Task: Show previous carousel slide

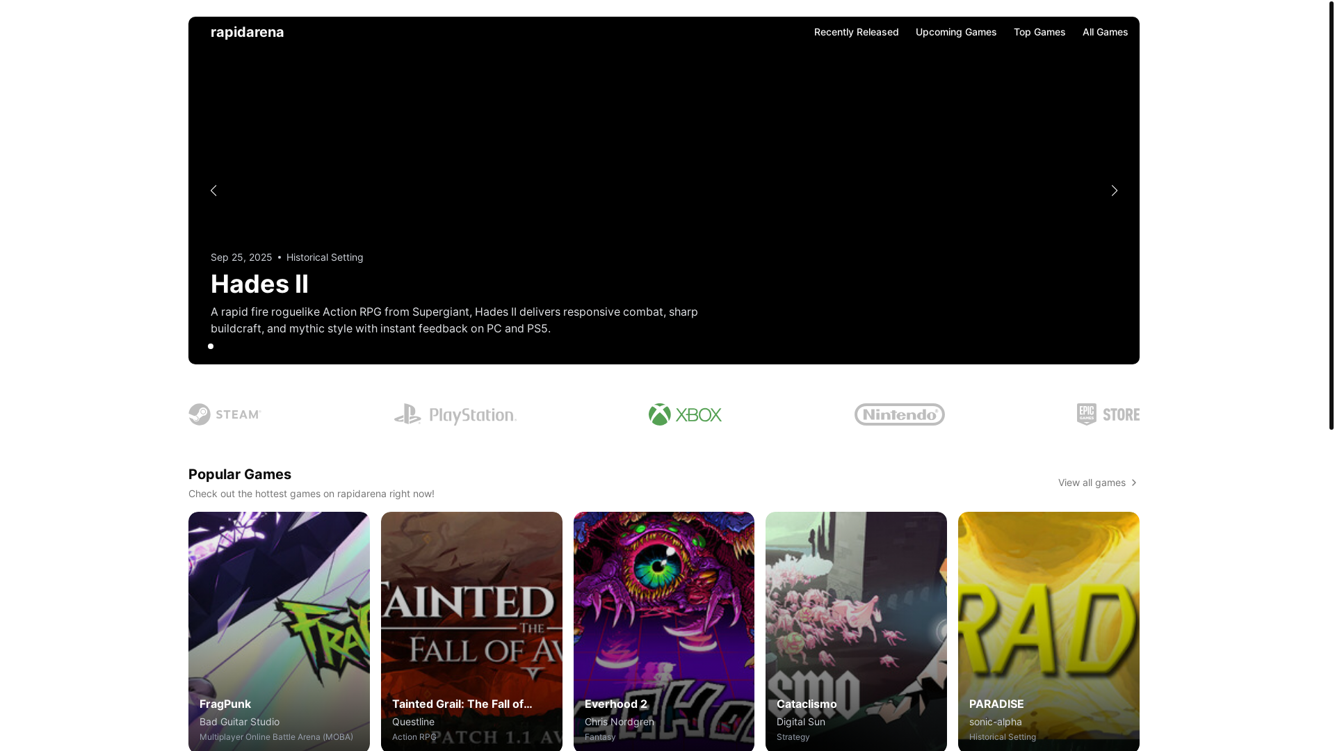Action: pyautogui.click(x=213, y=191)
